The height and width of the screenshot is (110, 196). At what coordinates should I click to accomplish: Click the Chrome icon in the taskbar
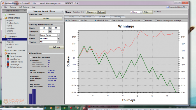[x=64, y=108]
